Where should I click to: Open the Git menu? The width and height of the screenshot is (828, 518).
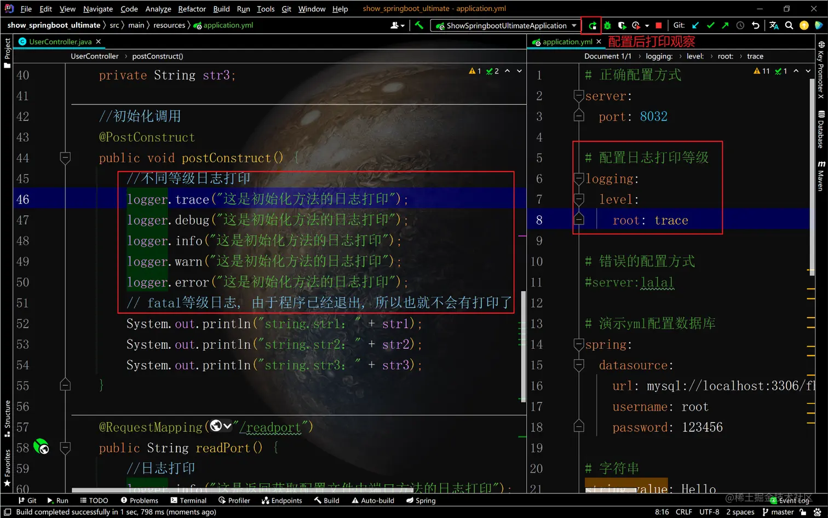point(286,9)
